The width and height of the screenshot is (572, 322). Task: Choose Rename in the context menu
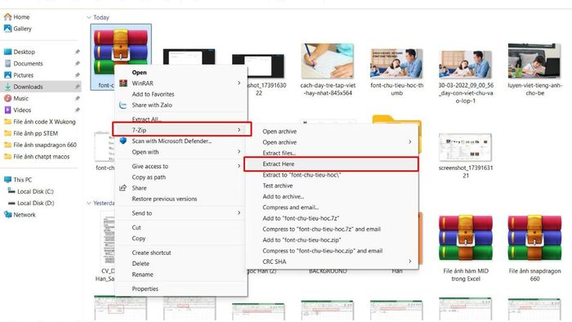pos(142,275)
